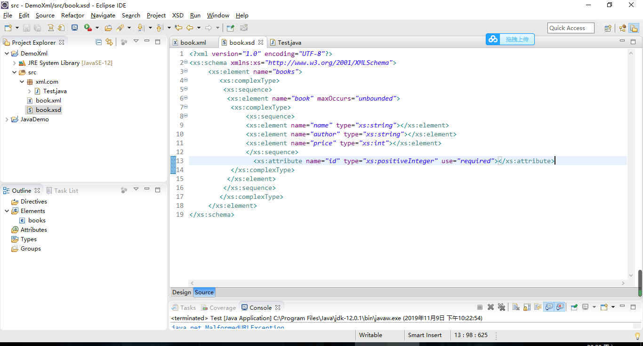
Task: Open the Project Explorer View Menu triangle
Action: (x=136, y=41)
